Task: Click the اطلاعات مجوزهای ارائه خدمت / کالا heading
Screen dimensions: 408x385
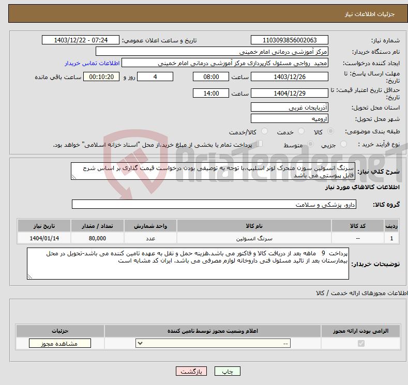Action: tap(361, 293)
